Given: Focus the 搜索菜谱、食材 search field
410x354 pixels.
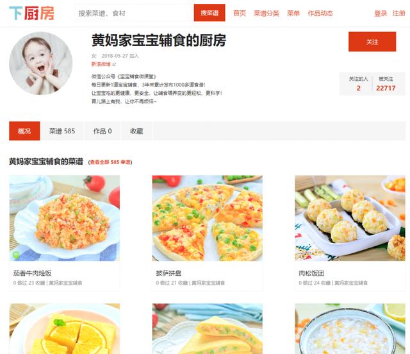Looking at the screenshot, I should click(x=135, y=13).
